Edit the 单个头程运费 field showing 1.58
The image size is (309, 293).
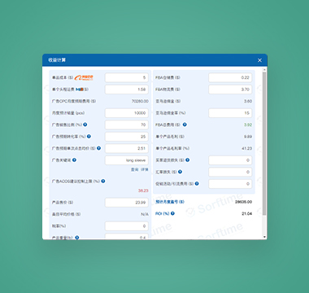(127, 90)
